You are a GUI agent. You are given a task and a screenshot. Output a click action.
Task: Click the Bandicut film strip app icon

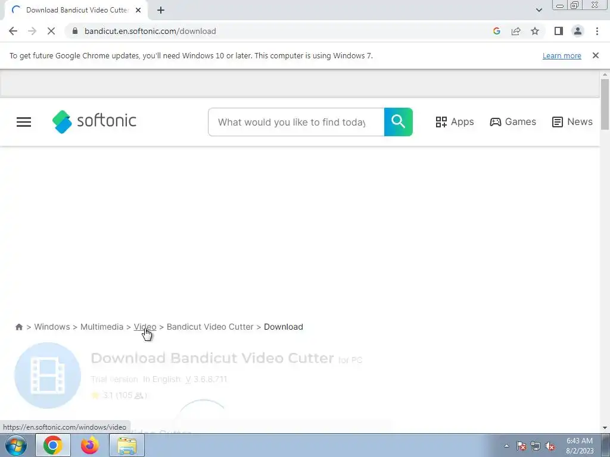[x=48, y=375]
